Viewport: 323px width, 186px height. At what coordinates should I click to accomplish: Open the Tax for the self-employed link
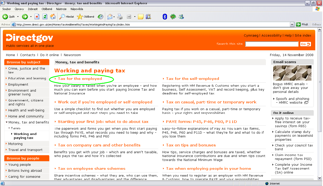(193, 79)
